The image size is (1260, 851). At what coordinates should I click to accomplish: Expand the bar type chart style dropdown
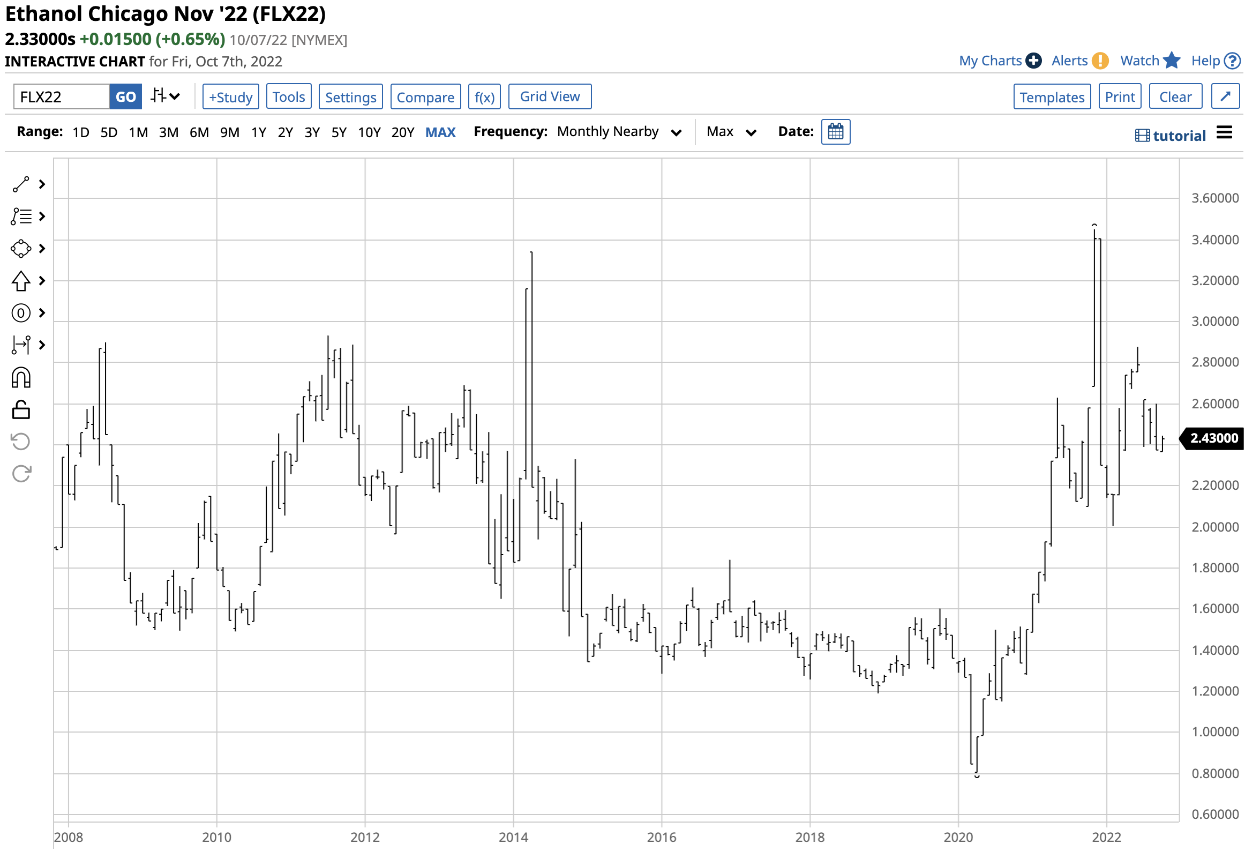166,97
